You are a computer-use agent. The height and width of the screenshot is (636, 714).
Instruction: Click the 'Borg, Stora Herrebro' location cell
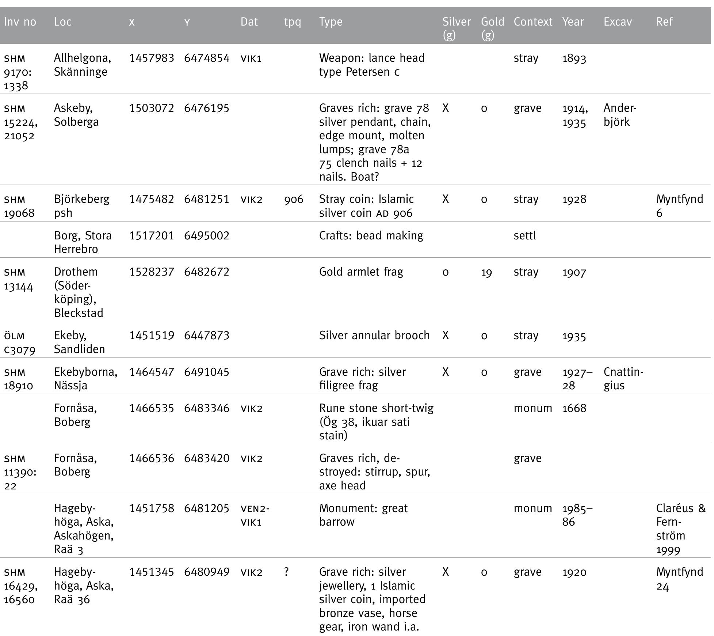pyautogui.click(x=83, y=242)
